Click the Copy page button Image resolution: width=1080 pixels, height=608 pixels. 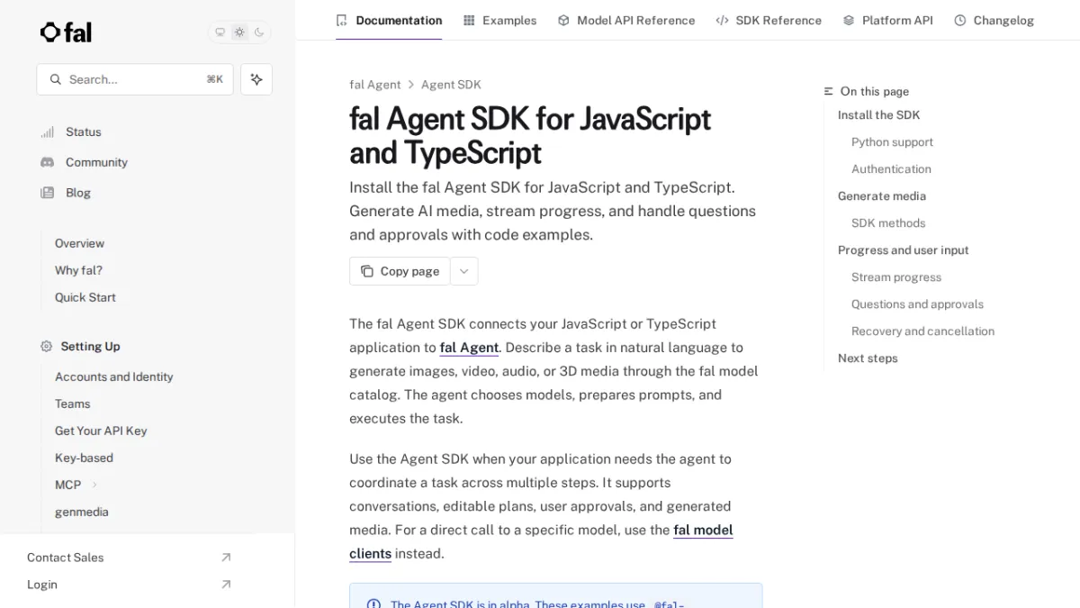[x=400, y=271]
